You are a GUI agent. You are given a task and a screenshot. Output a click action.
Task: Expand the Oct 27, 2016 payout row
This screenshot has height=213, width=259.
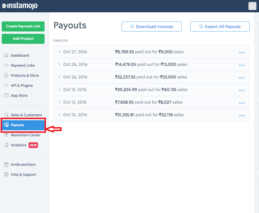pos(59,52)
